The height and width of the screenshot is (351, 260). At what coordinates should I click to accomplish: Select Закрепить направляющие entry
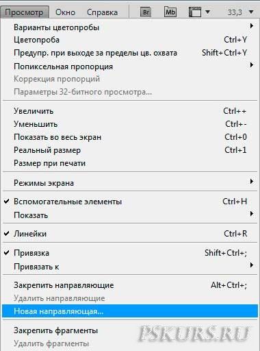[130, 285]
